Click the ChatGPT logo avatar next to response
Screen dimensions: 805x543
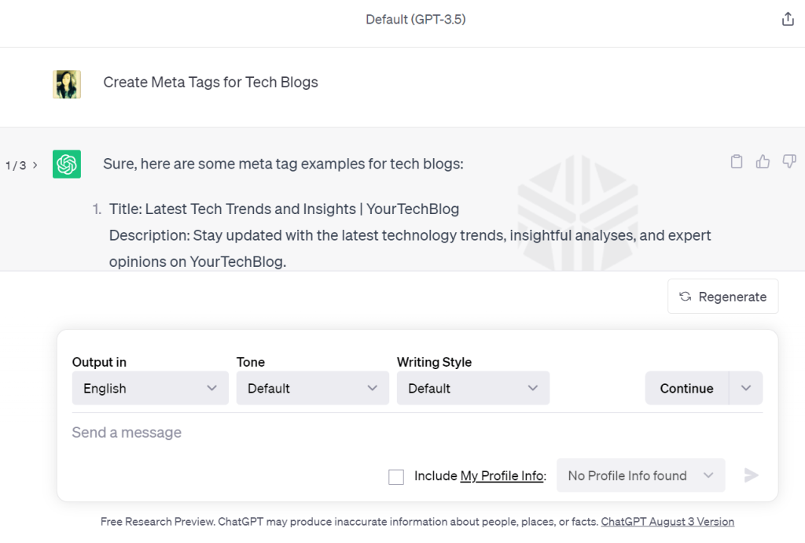click(67, 164)
